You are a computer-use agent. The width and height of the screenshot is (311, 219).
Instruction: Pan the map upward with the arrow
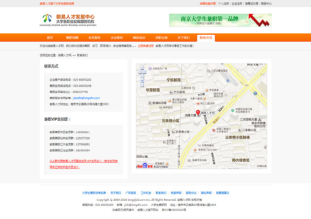point(142,68)
